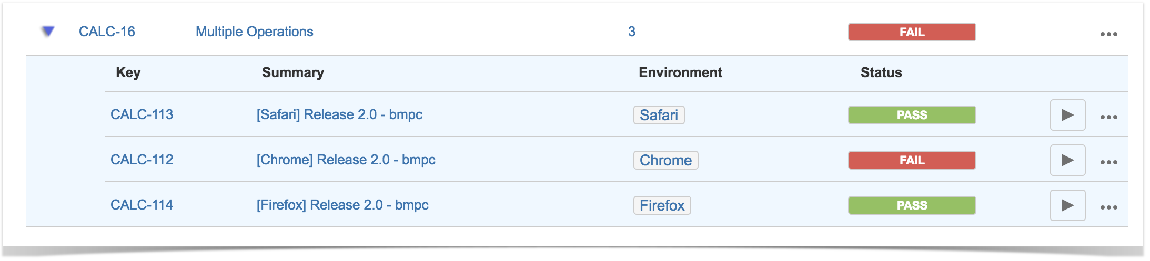Run the Safari test execution play button

[x=1067, y=115]
